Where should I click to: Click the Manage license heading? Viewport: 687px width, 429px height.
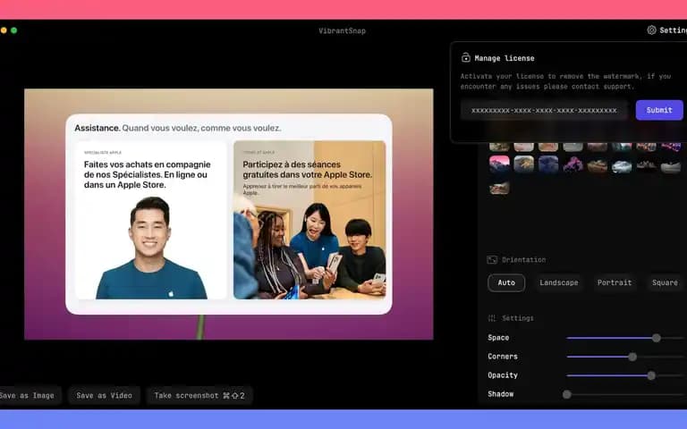(x=505, y=58)
